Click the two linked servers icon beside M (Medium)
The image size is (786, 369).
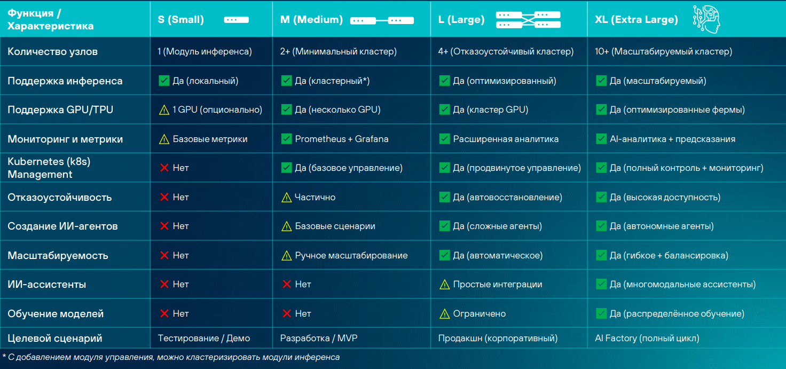pyautogui.click(x=382, y=20)
